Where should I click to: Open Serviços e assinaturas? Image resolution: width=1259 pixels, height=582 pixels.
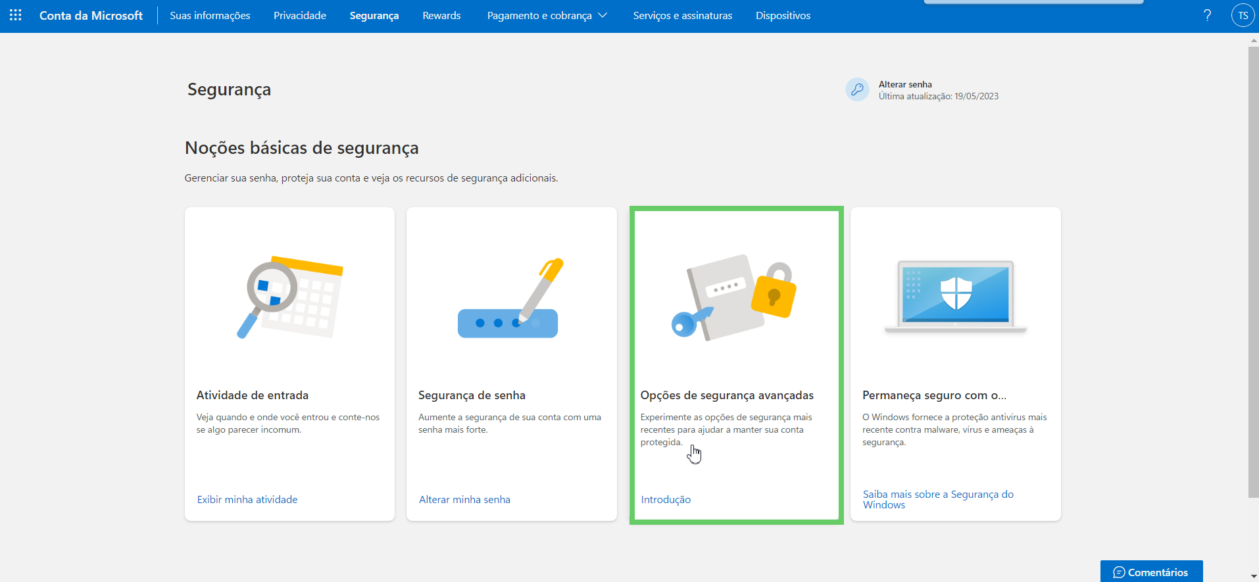tap(683, 15)
